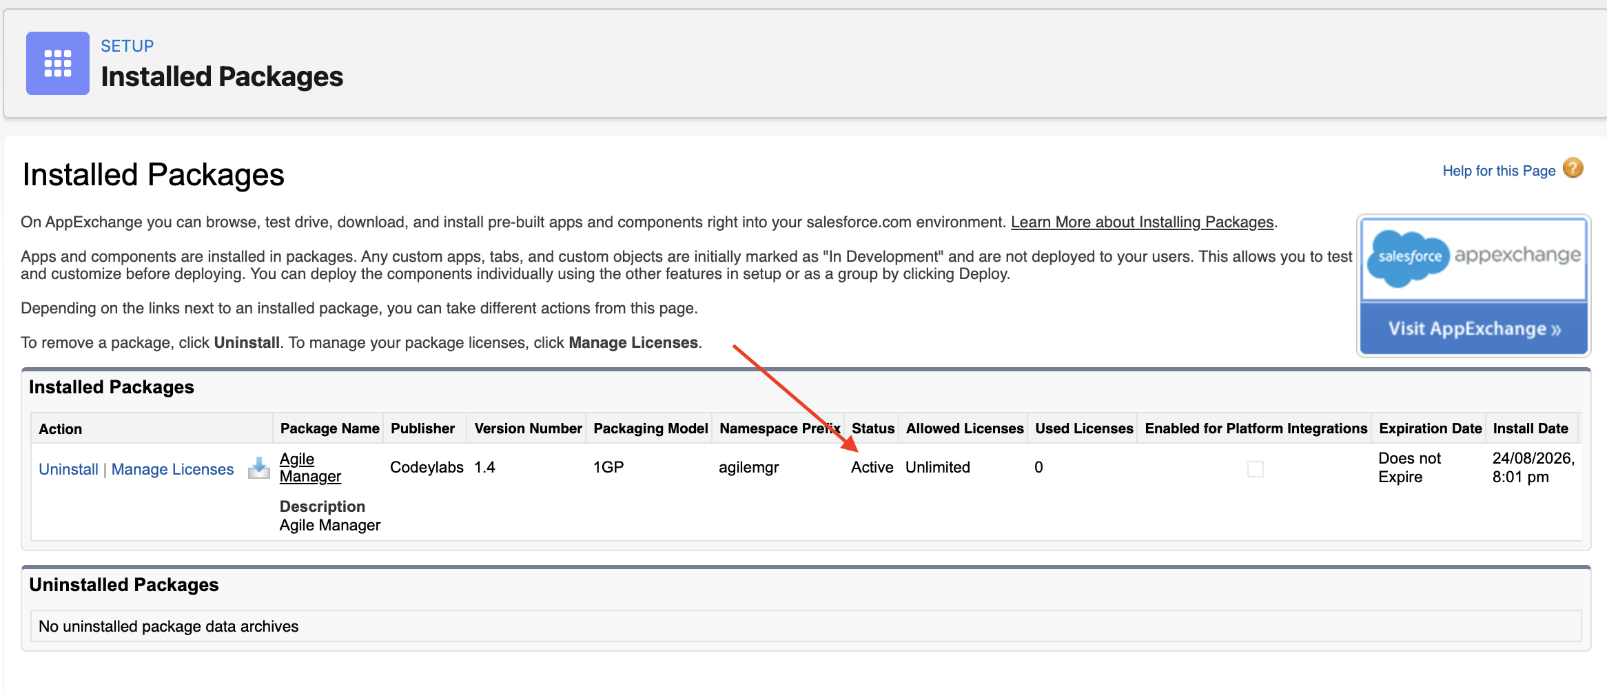Open the Agile Manager package link

click(310, 468)
